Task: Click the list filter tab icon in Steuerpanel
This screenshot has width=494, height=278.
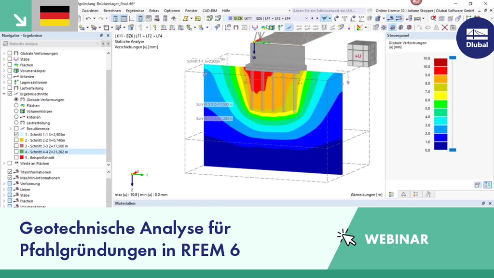Action: (416, 195)
